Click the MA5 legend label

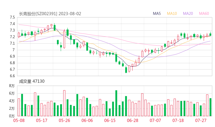(x=157, y=14)
